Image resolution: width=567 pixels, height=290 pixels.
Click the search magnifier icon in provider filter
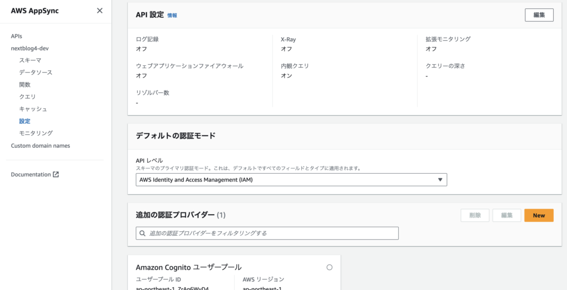click(142, 233)
